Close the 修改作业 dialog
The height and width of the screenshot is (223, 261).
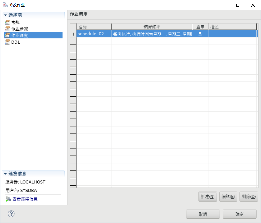coord(253,5)
